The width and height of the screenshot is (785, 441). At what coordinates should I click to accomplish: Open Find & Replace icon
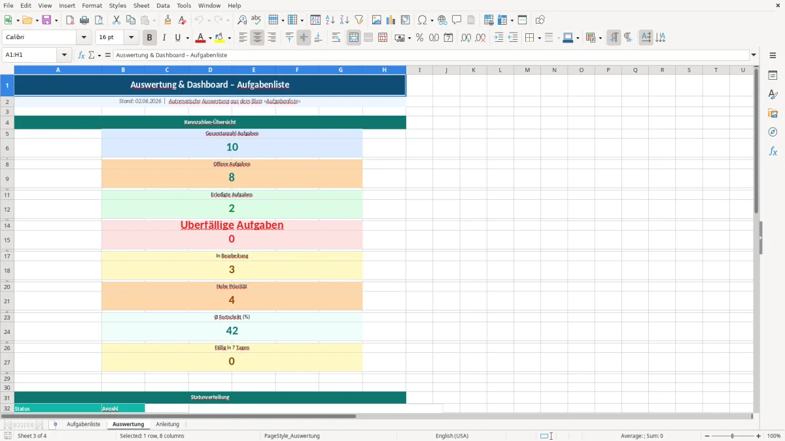(x=242, y=20)
